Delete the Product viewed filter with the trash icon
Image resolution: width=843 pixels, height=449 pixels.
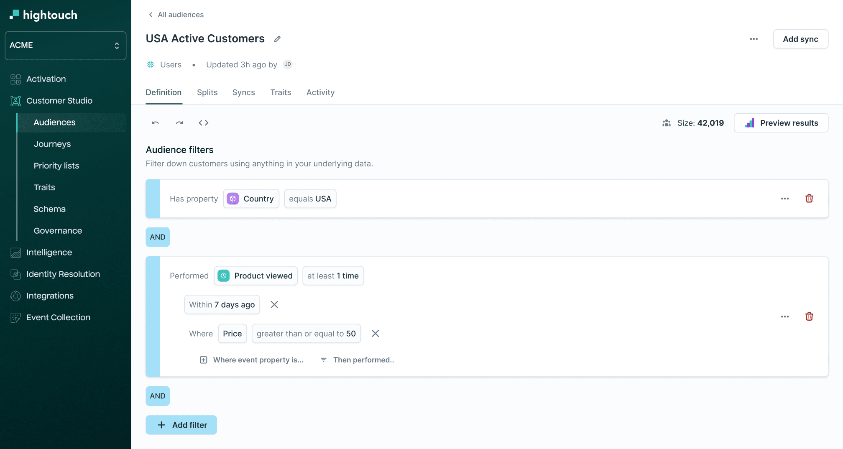click(809, 316)
